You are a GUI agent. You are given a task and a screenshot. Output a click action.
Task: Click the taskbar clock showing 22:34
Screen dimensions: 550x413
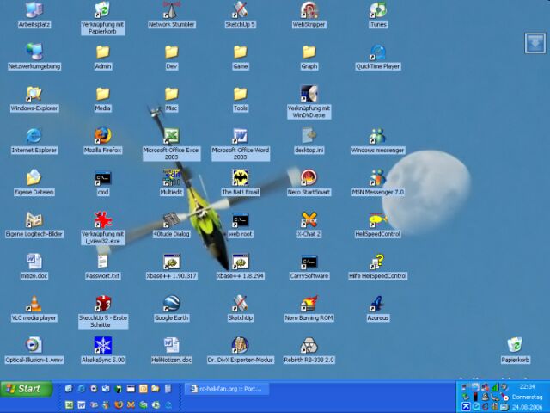[x=527, y=387]
